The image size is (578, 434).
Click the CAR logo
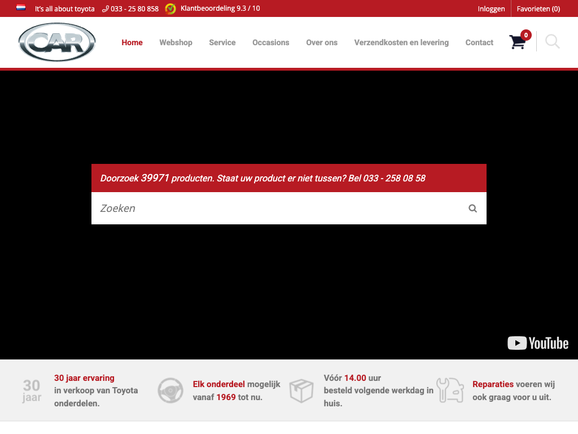click(57, 42)
